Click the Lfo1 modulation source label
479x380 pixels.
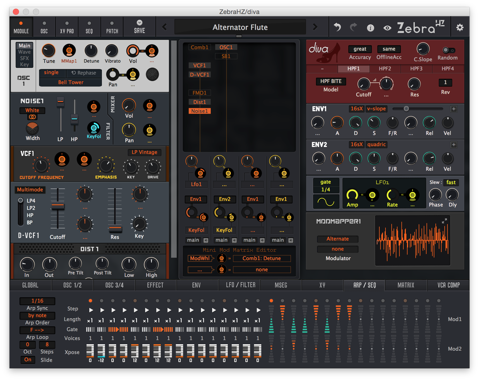[196, 184]
